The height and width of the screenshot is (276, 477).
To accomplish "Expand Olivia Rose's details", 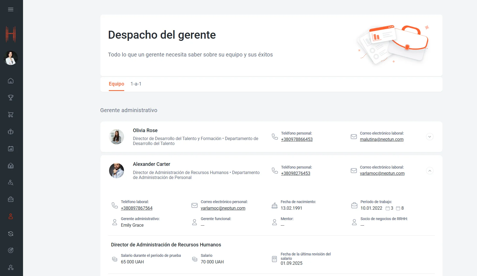I will (430, 137).
